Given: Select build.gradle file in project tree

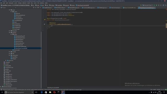Looking at the screenshot, I should pos(8,66).
